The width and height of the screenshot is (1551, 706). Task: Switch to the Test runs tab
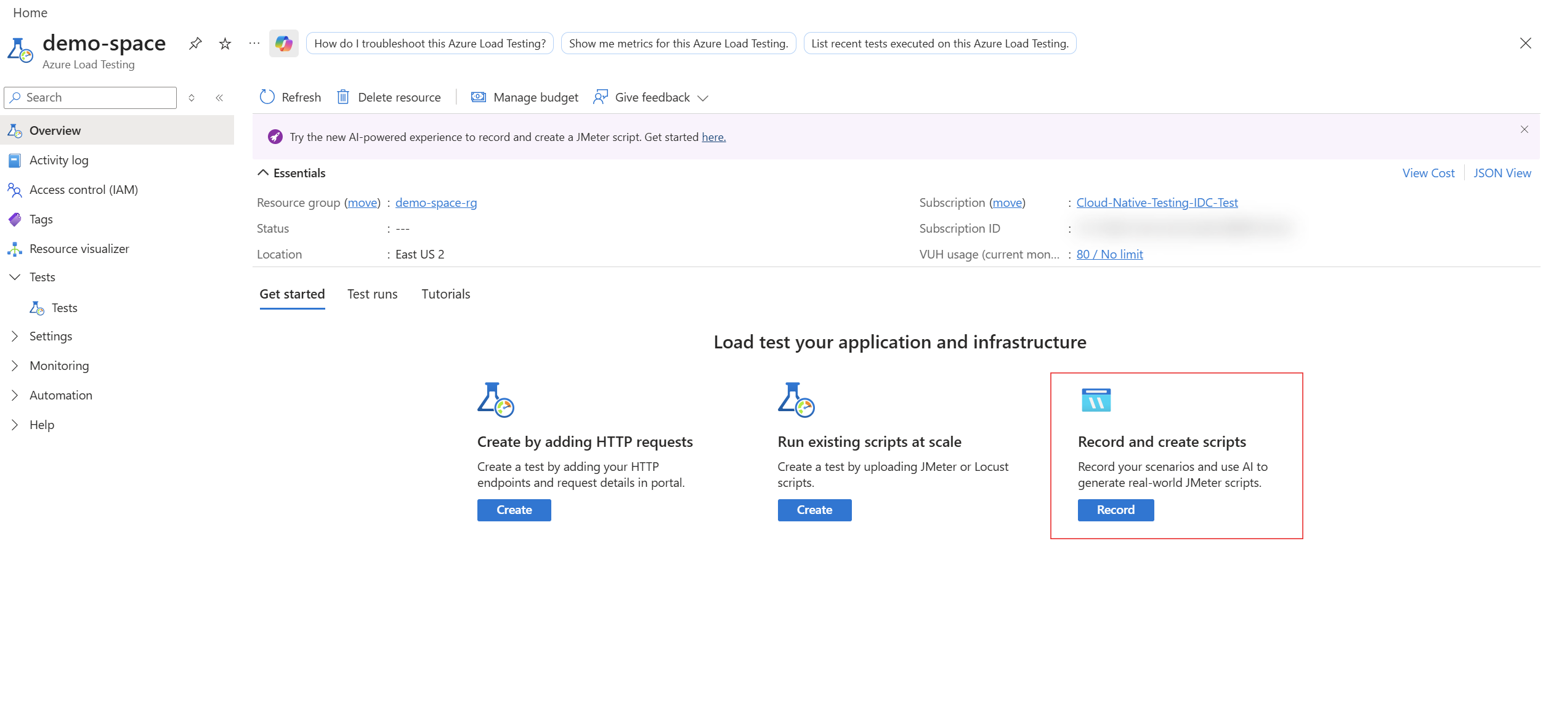[x=372, y=294]
